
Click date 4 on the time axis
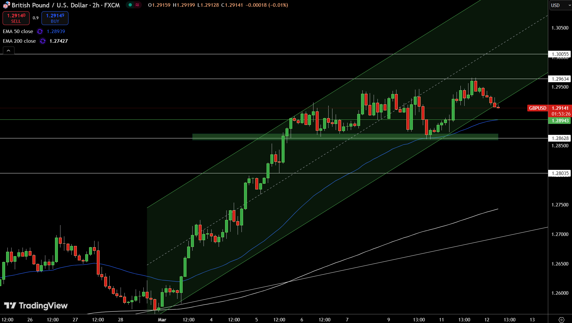[211, 319]
